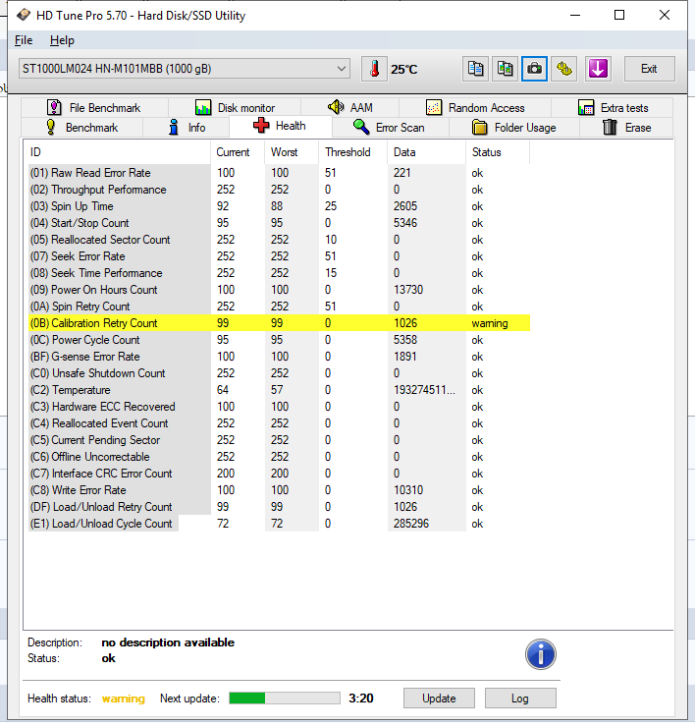Select the Seek Time Performance row
Image resolution: width=695 pixels, height=727 pixels.
pyautogui.click(x=280, y=273)
